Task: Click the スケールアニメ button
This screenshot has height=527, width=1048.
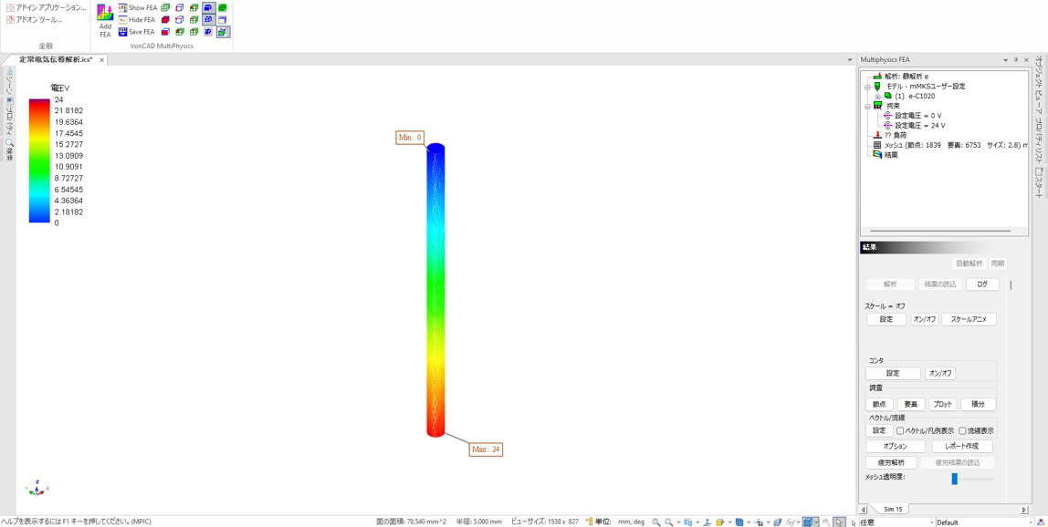Action: point(969,319)
